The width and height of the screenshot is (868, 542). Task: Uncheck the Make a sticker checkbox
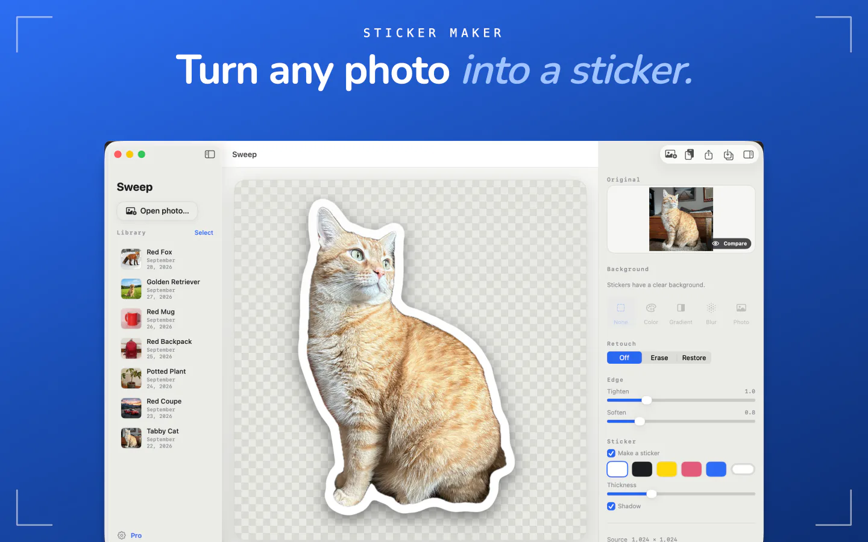point(611,453)
